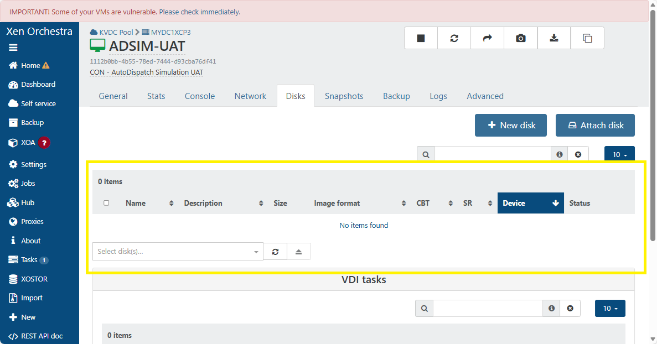Clear the disk search filter

coord(578,155)
